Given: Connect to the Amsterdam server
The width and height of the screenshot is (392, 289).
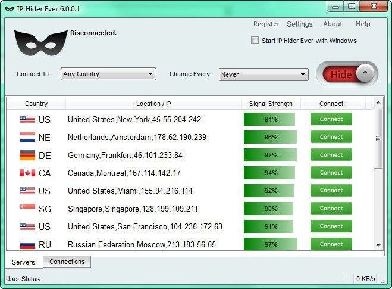Looking at the screenshot, I should point(331,136).
